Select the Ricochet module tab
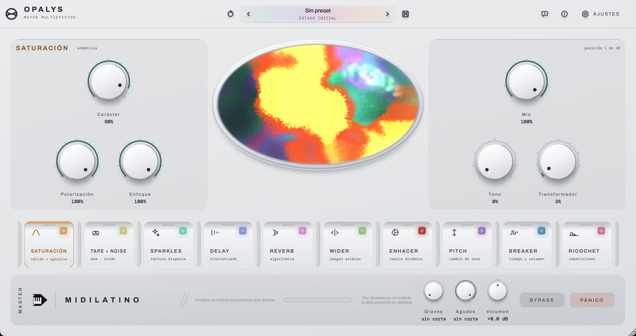Image resolution: width=636 pixels, height=336 pixels. 587,244
